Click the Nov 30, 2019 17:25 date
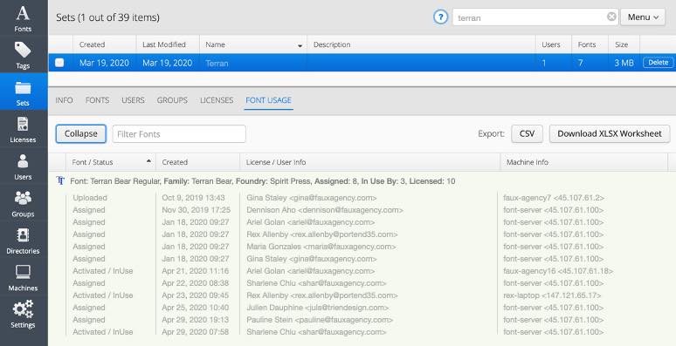 (197, 210)
